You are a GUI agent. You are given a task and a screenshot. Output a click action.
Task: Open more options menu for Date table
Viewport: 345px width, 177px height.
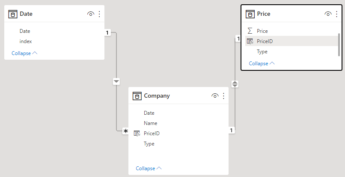pyautogui.click(x=99, y=14)
